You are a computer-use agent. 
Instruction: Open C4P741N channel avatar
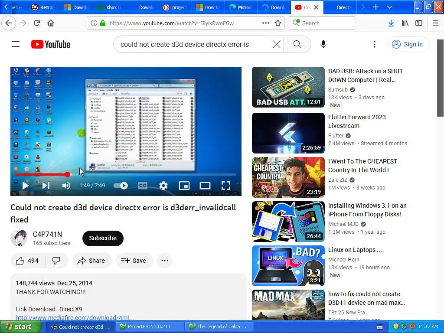(19, 238)
